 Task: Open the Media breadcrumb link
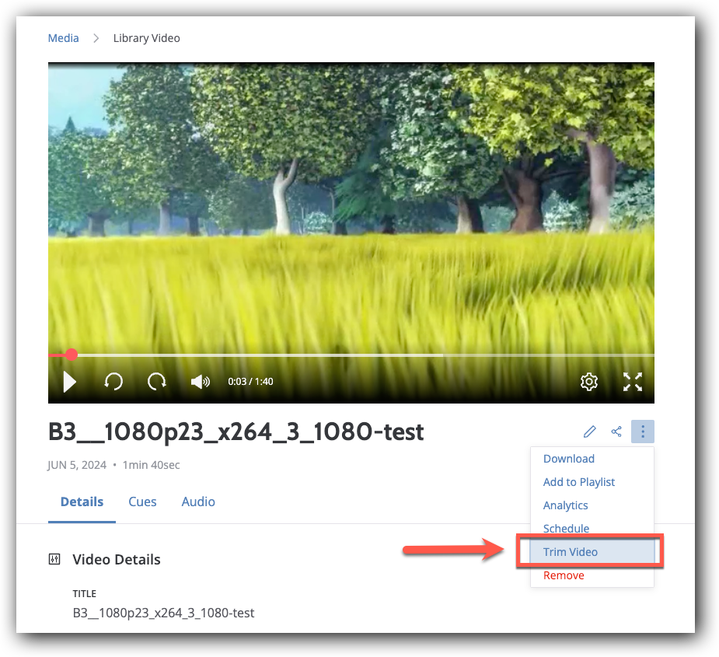coord(63,37)
